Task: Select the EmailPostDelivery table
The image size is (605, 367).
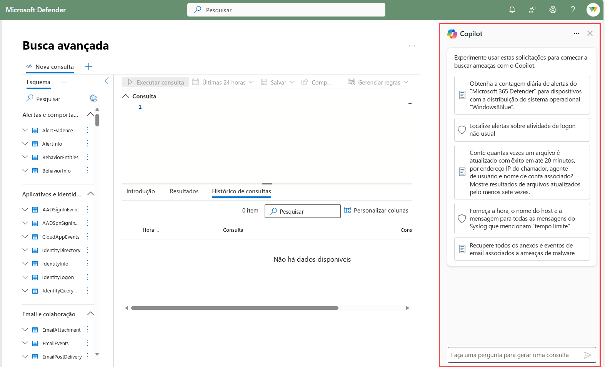Action: click(x=62, y=357)
